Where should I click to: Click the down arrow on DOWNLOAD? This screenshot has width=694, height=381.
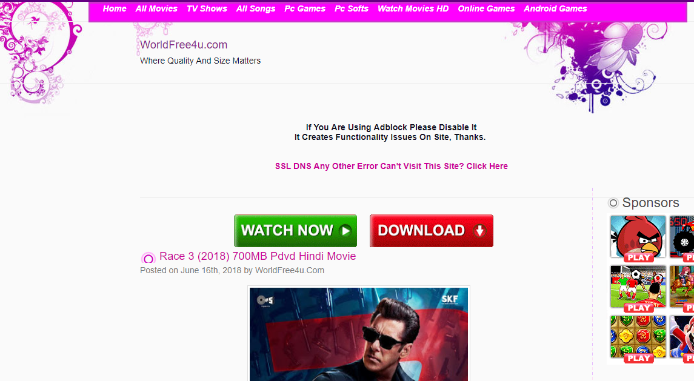click(x=480, y=231)
